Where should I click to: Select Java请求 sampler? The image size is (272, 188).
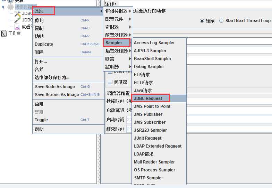point(159,91)
